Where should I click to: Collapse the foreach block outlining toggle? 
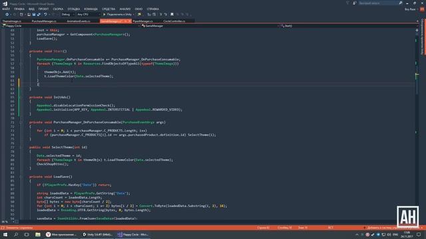pos(21,64)
